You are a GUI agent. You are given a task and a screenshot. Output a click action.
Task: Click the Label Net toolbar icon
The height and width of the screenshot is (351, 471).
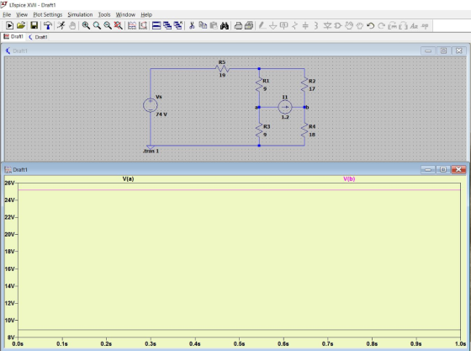[283, 26]
